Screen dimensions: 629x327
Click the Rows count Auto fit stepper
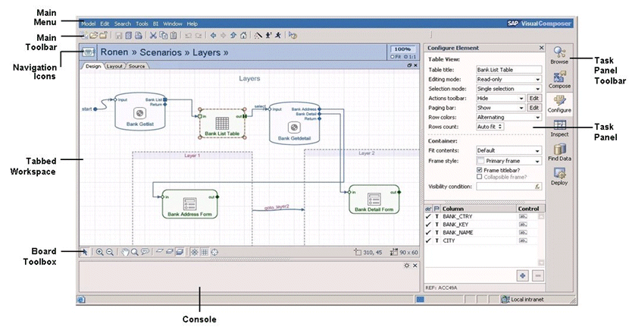coord(490,127)
